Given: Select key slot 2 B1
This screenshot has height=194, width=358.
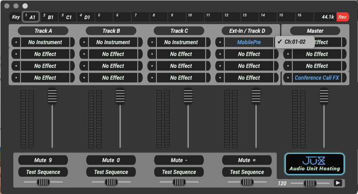Looking at the screenshot, I should [49, 17].
